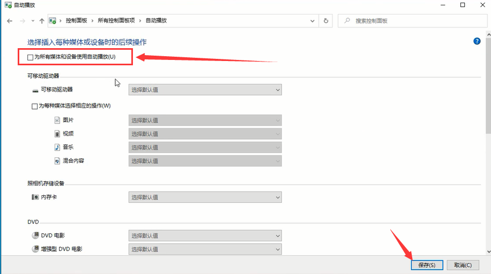
Task: Click the memory card icon
Action: (x=35, y=197)
